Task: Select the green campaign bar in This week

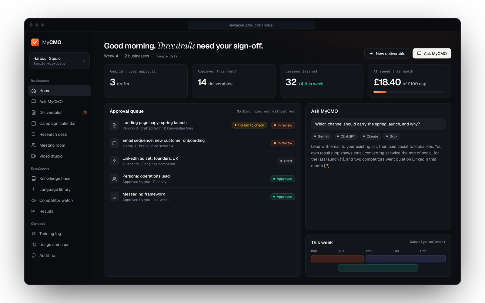Action: (378, 268)
